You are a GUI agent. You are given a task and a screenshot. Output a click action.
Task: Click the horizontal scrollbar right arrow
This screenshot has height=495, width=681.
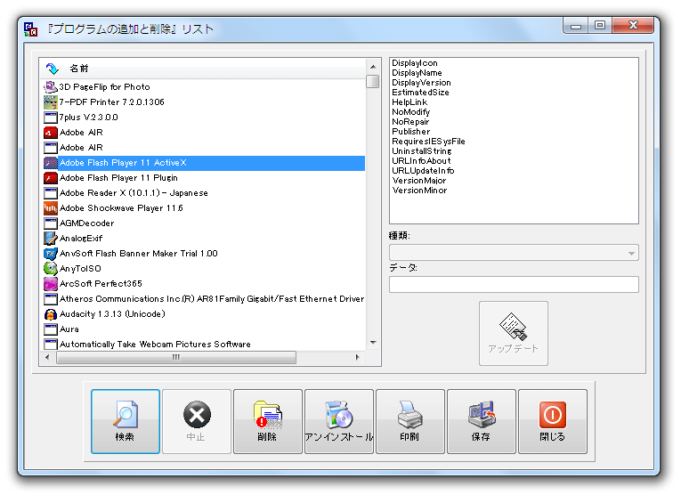click(358, 357)
